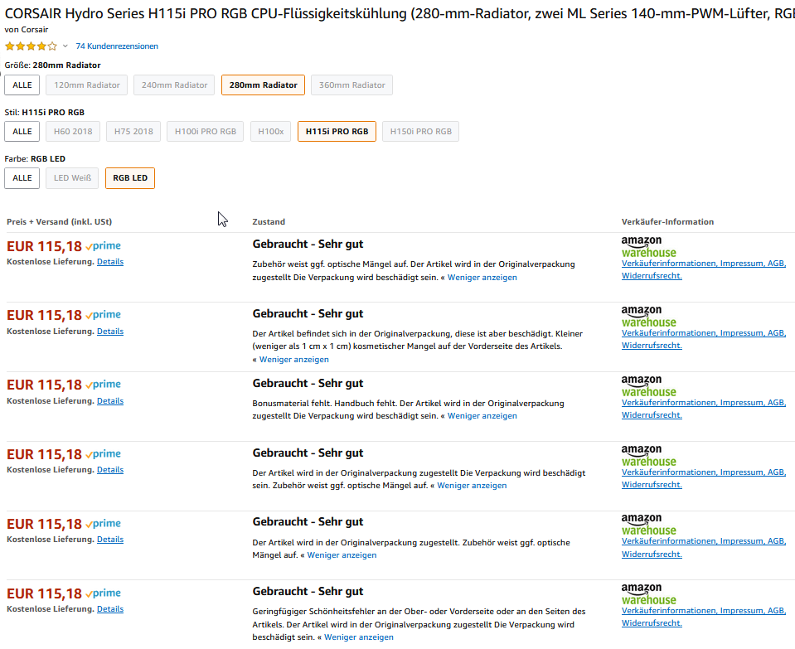795x649 pixels.
Task: Pick the H100x style
Action: (x=271, y=131)
